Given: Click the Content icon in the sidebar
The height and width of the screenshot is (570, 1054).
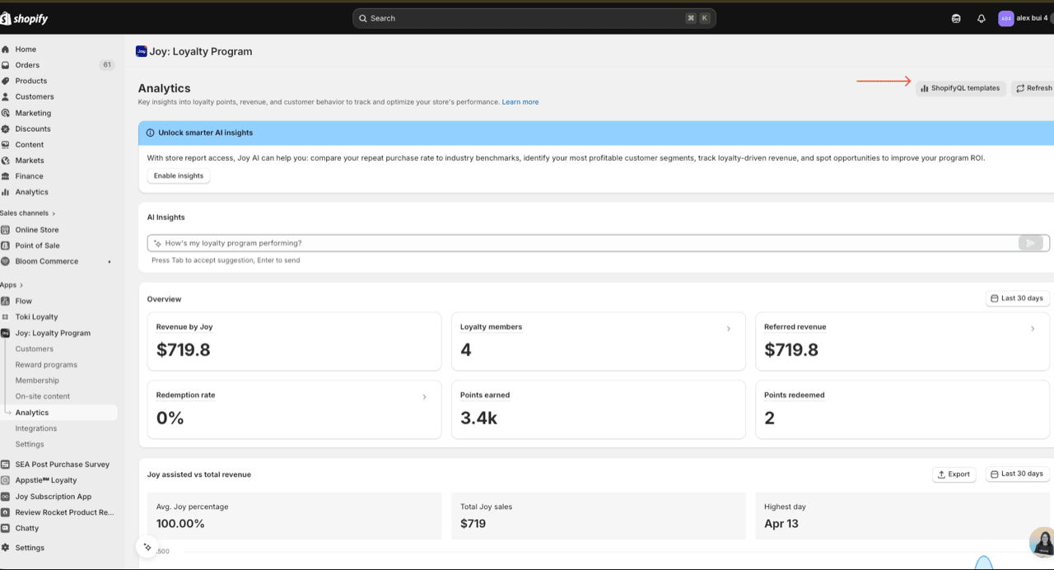Looking at the screenshot, I should [x=6, y=144].
